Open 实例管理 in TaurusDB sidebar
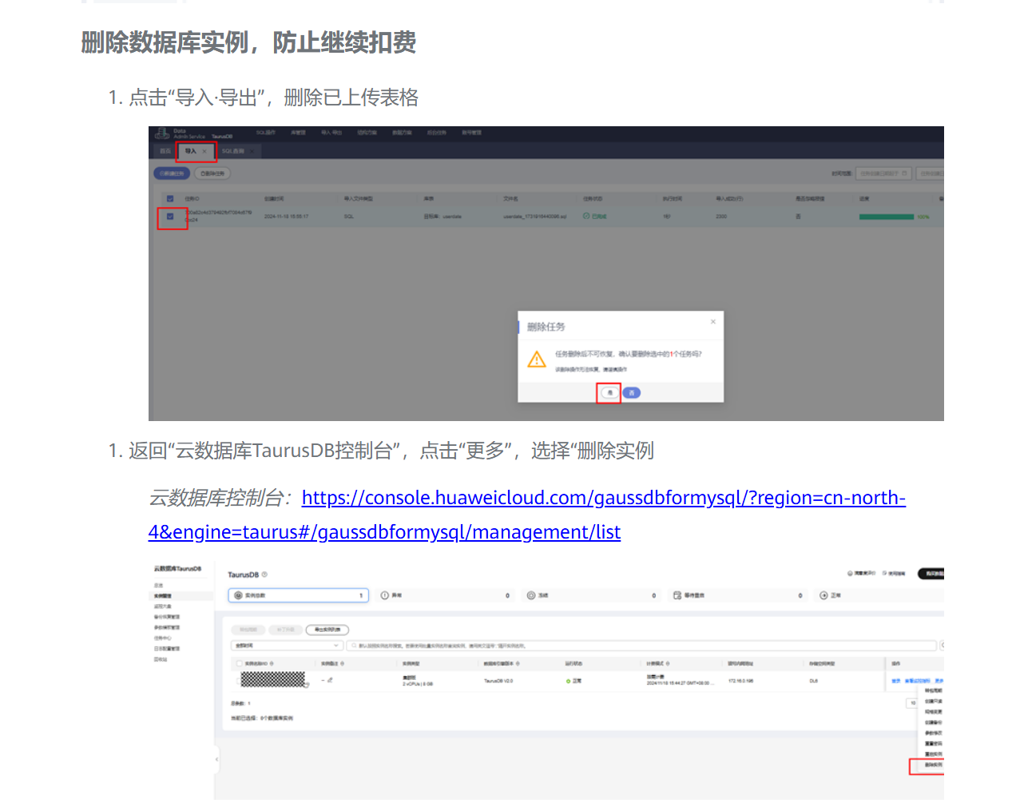Viewport: 1012px width, 811px height. click(x=162, y=596)
